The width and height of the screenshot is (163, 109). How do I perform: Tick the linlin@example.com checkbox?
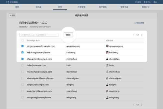click(23, 65)
